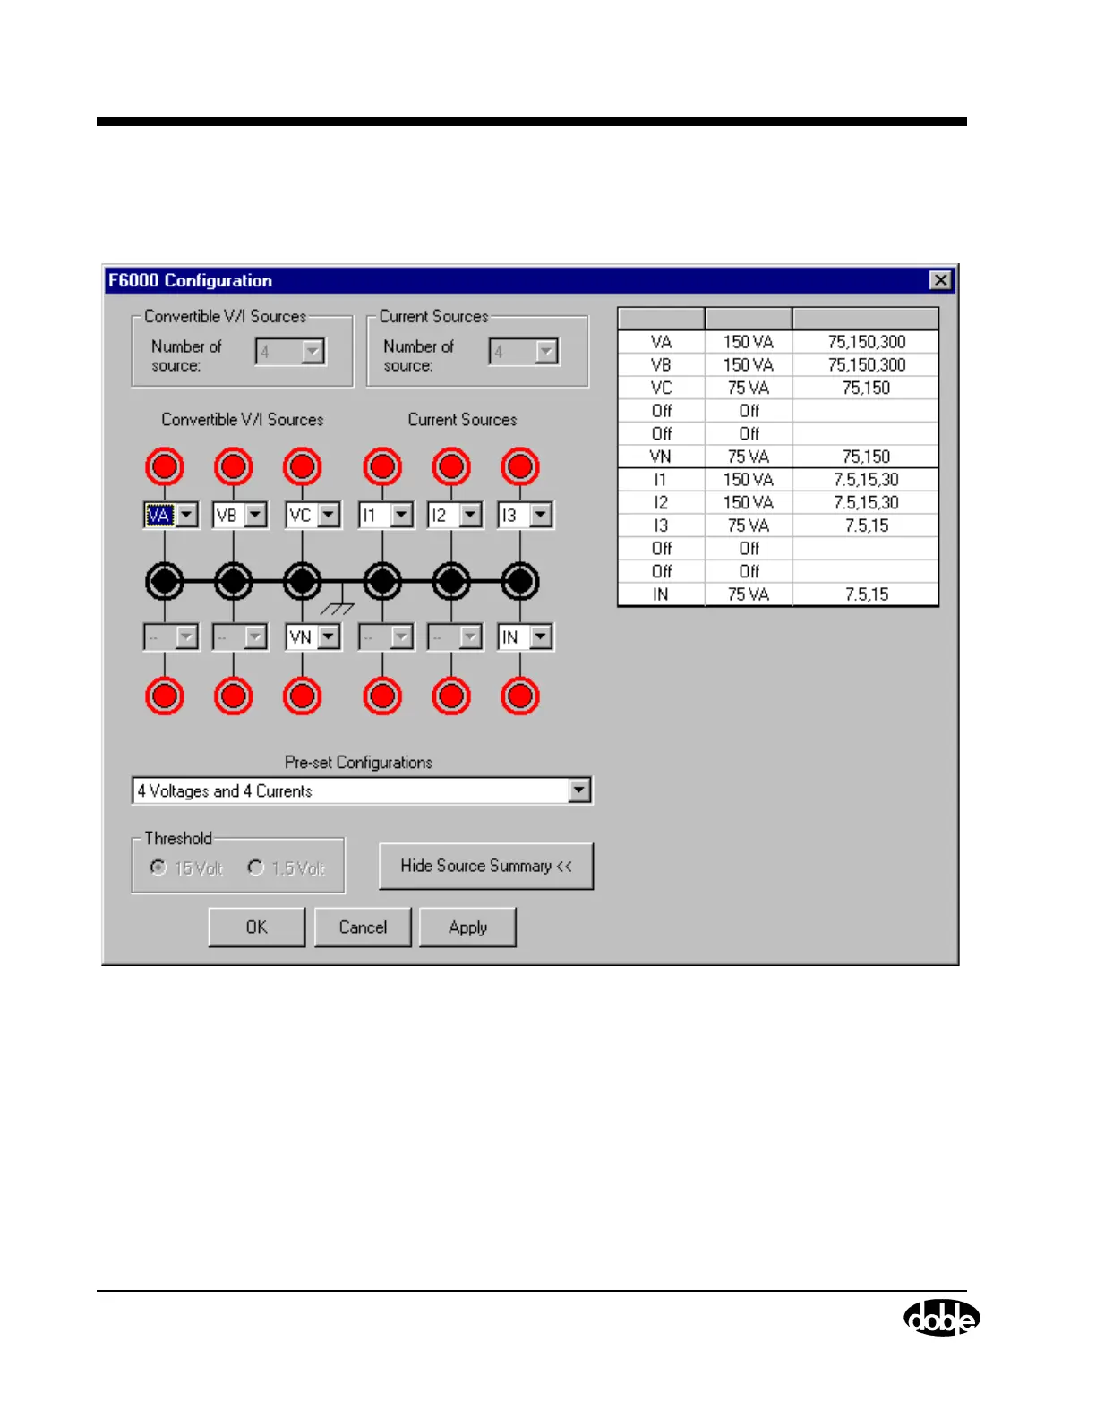Open the VN source dropdown

coord(329,637)
